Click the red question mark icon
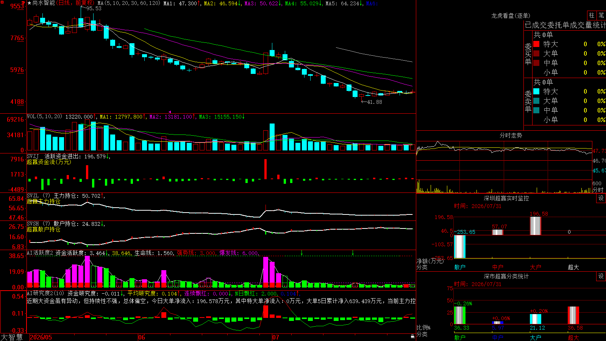 [23, 3]
